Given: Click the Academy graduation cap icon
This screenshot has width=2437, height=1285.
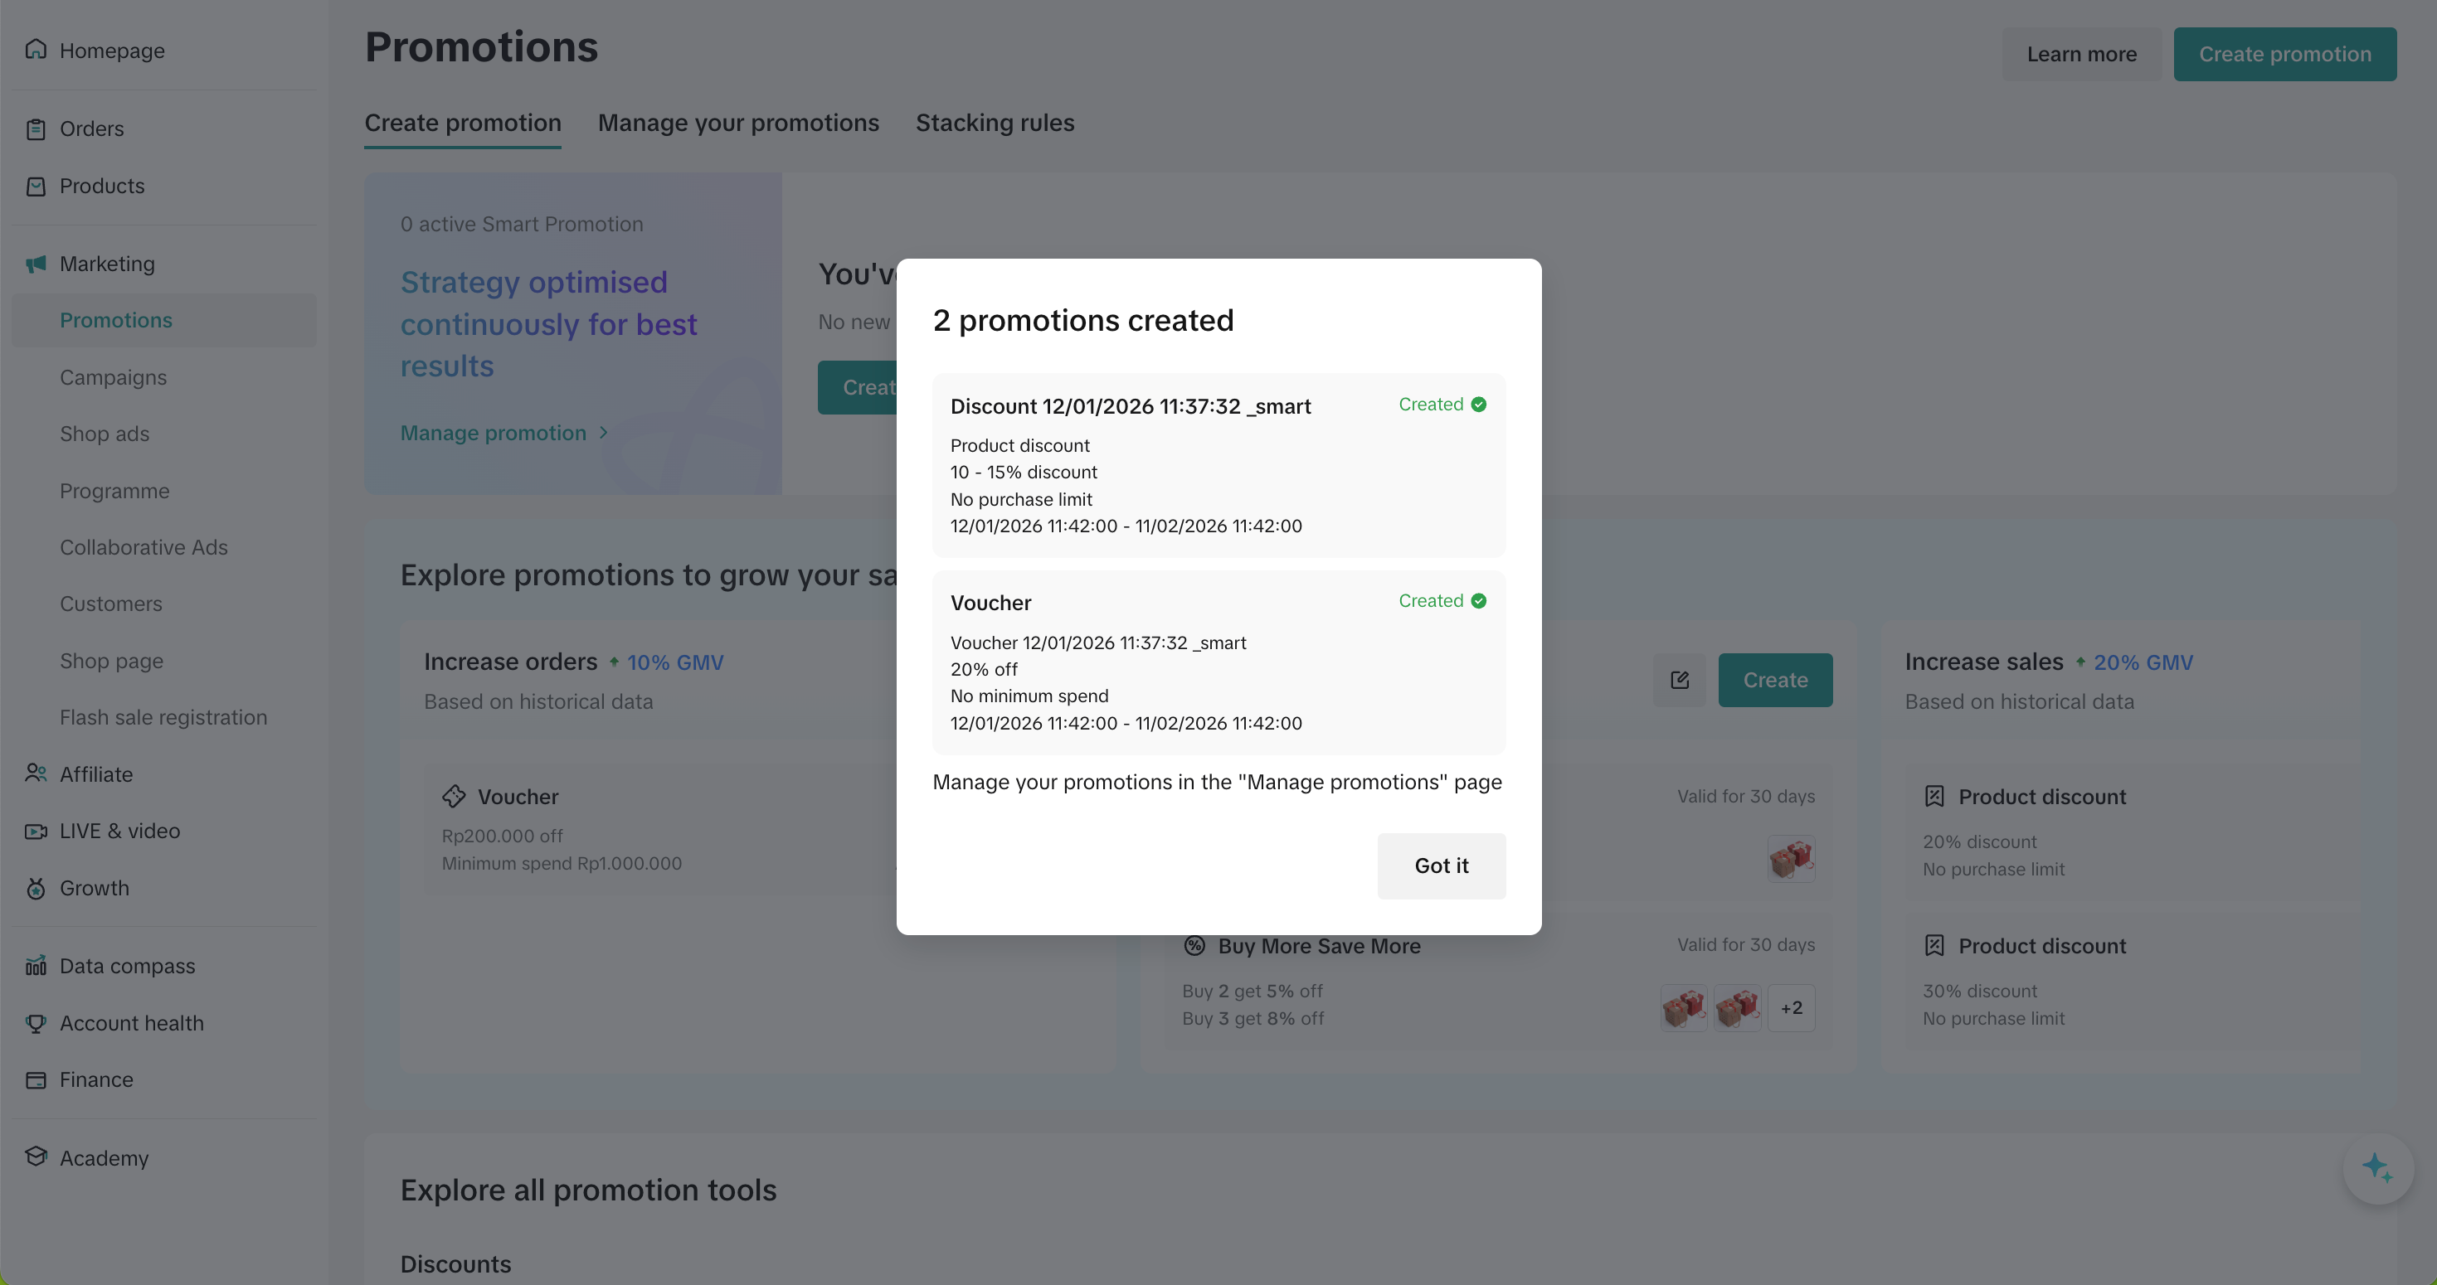Looking at the screenshot, I should click(x=36, y=1156).
